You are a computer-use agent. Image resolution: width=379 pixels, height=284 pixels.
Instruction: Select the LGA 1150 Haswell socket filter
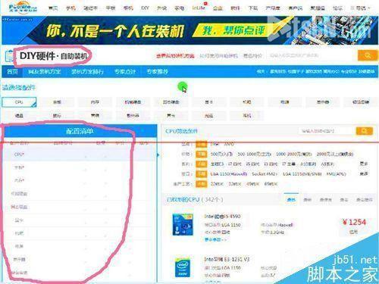click(229, 174)
